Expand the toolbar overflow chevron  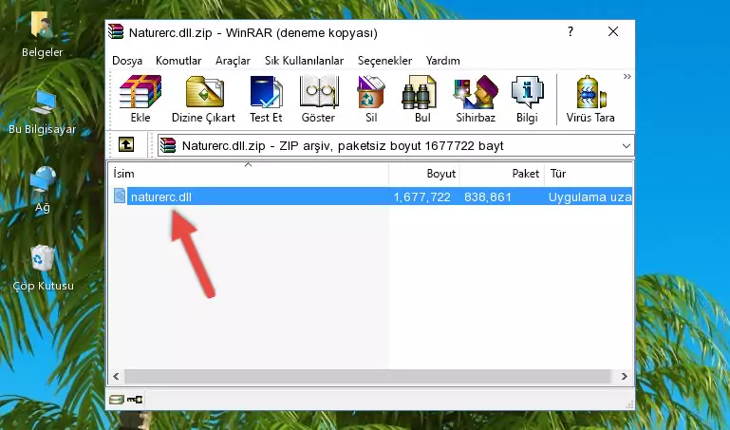tap(627, 77)
